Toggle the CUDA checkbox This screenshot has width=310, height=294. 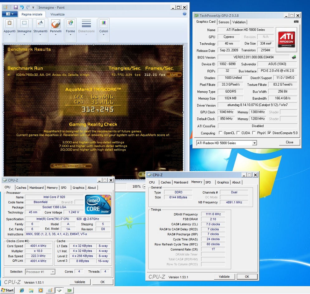click(x=238, y=133)
